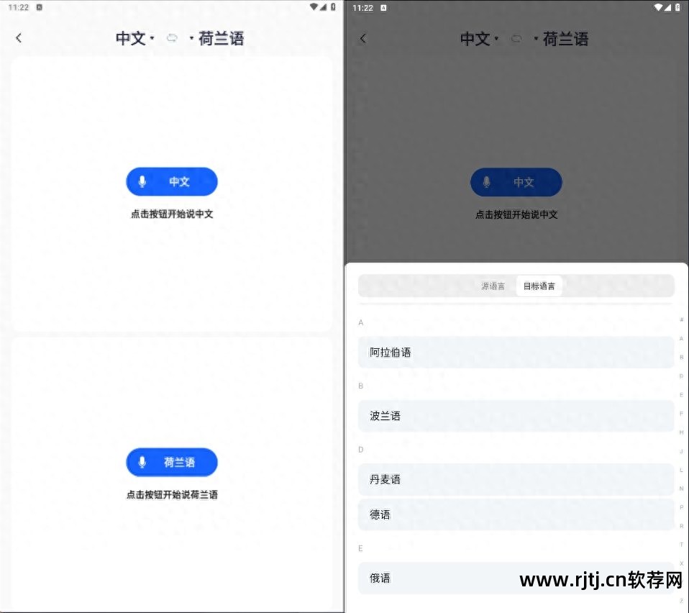Jump to letter H in side index
This screenshot has width=689, height=613.
(682, 432)
